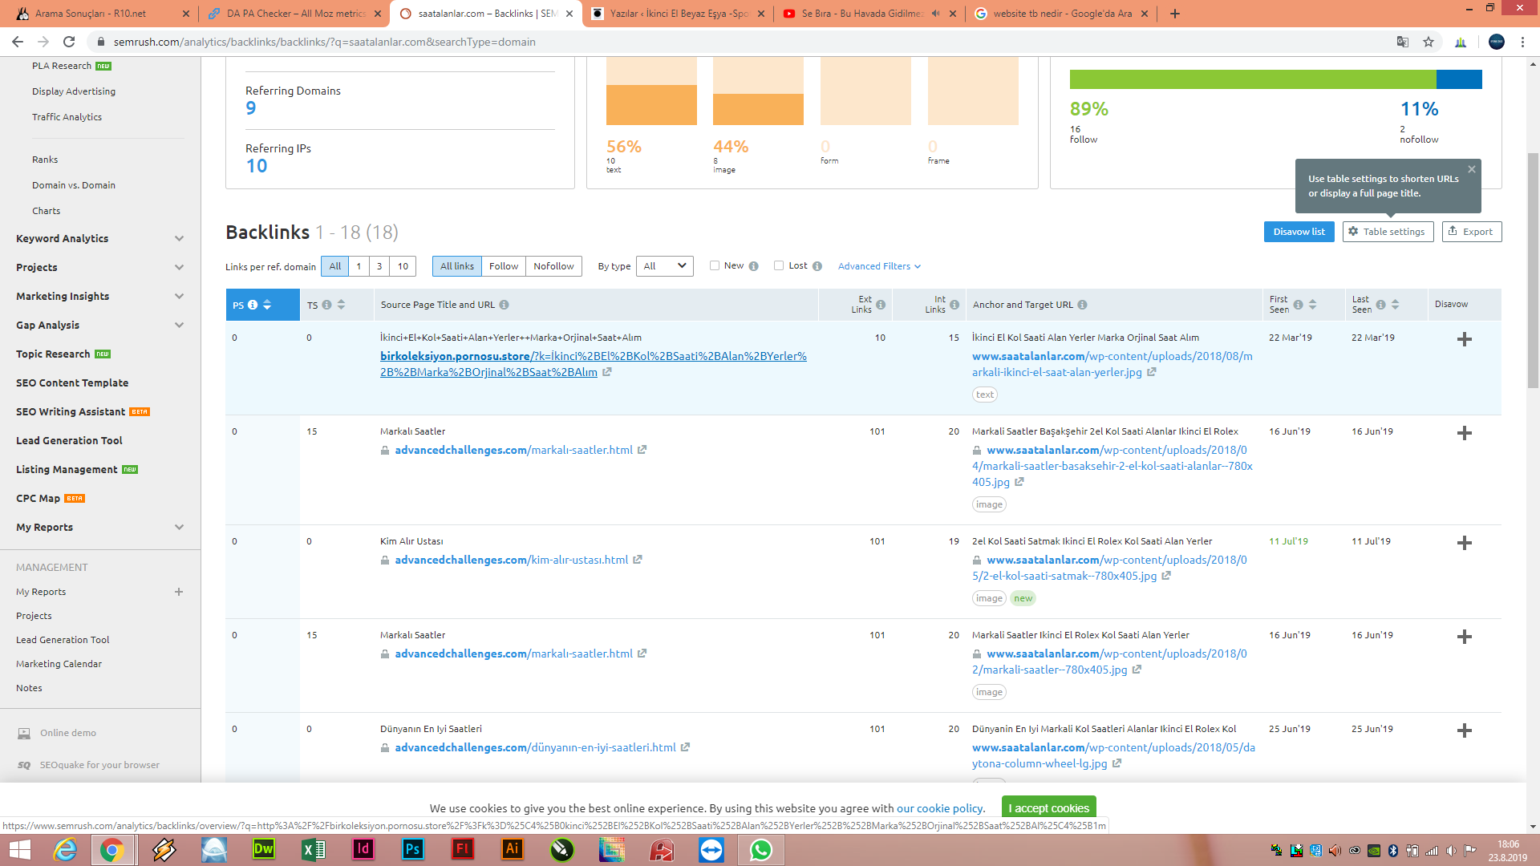Open the Chrome menu (three dots)
1540x866 pixels.
pos(1522,42)
